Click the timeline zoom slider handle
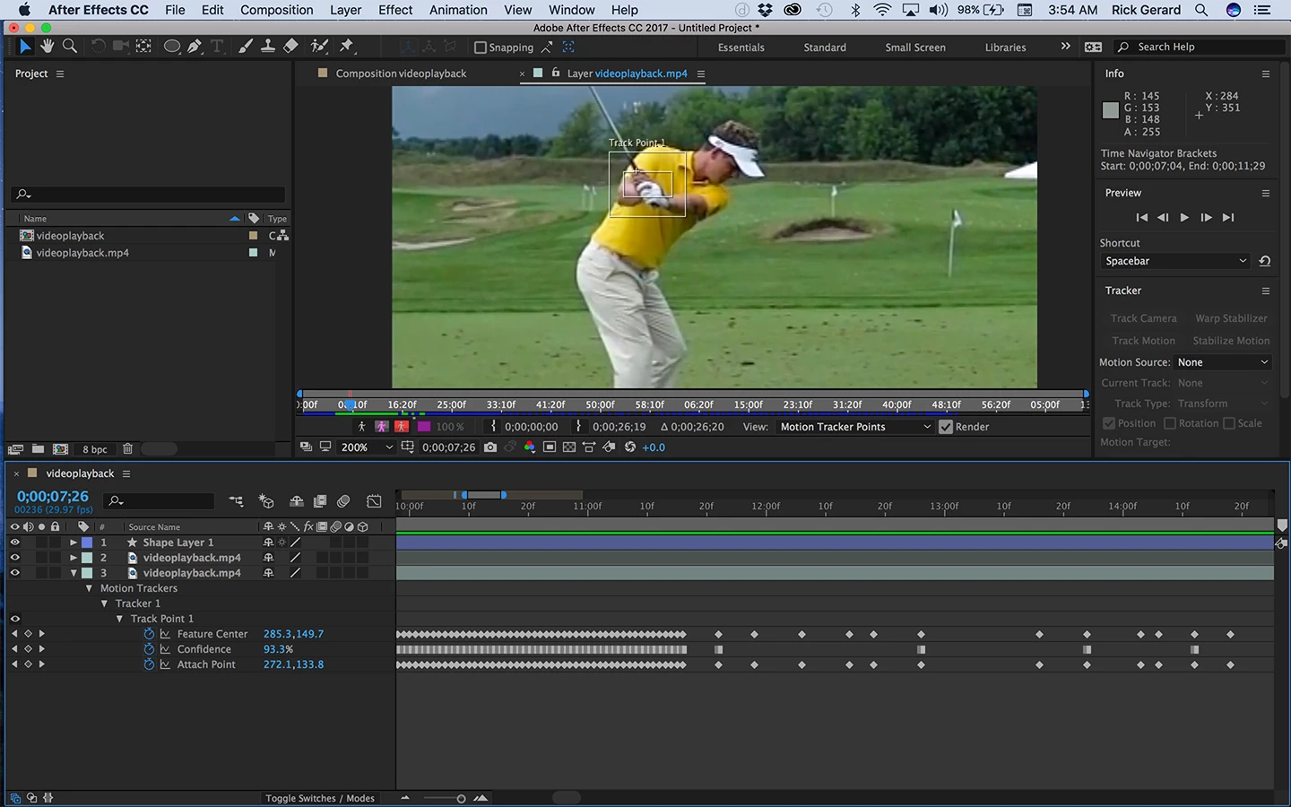1291x807 pixels. pos(461,798)
